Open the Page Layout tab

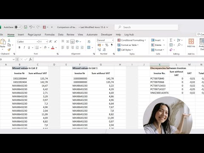(x=34, y=34)
